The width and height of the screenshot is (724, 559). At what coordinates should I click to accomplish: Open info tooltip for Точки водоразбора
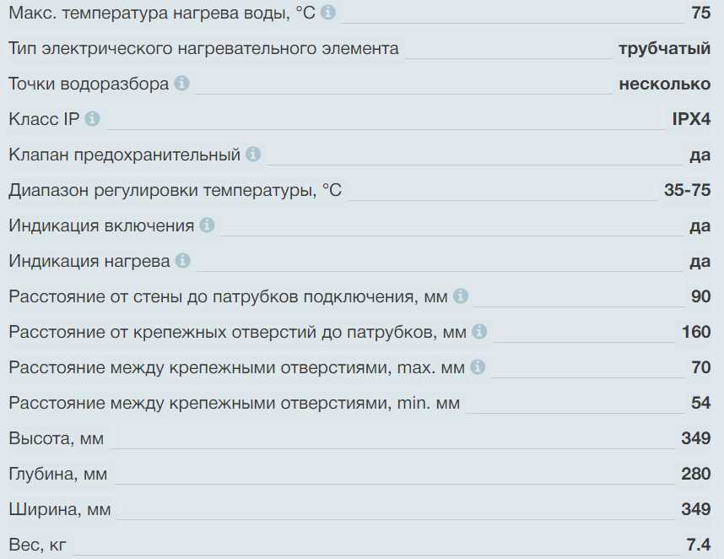pos(181,84)
